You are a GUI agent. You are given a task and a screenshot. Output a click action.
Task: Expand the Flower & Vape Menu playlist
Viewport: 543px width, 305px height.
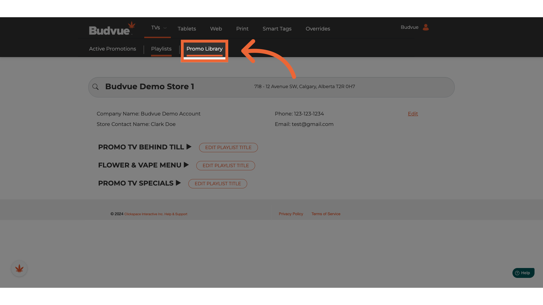[186, 165]
